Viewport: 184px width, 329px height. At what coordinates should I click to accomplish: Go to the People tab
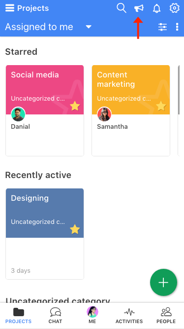click(166, 316)
